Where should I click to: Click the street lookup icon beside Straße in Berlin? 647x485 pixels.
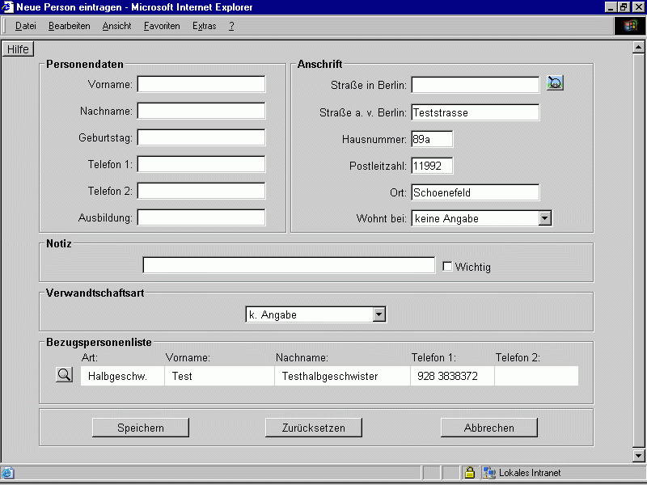[555, 83]
